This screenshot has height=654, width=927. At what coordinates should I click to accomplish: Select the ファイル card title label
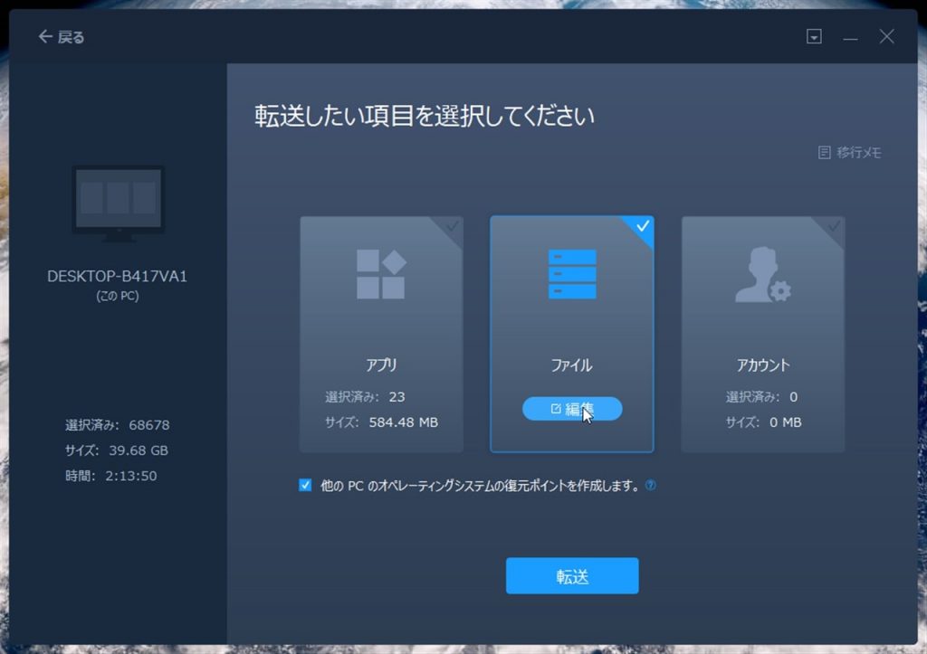(571, 365)
